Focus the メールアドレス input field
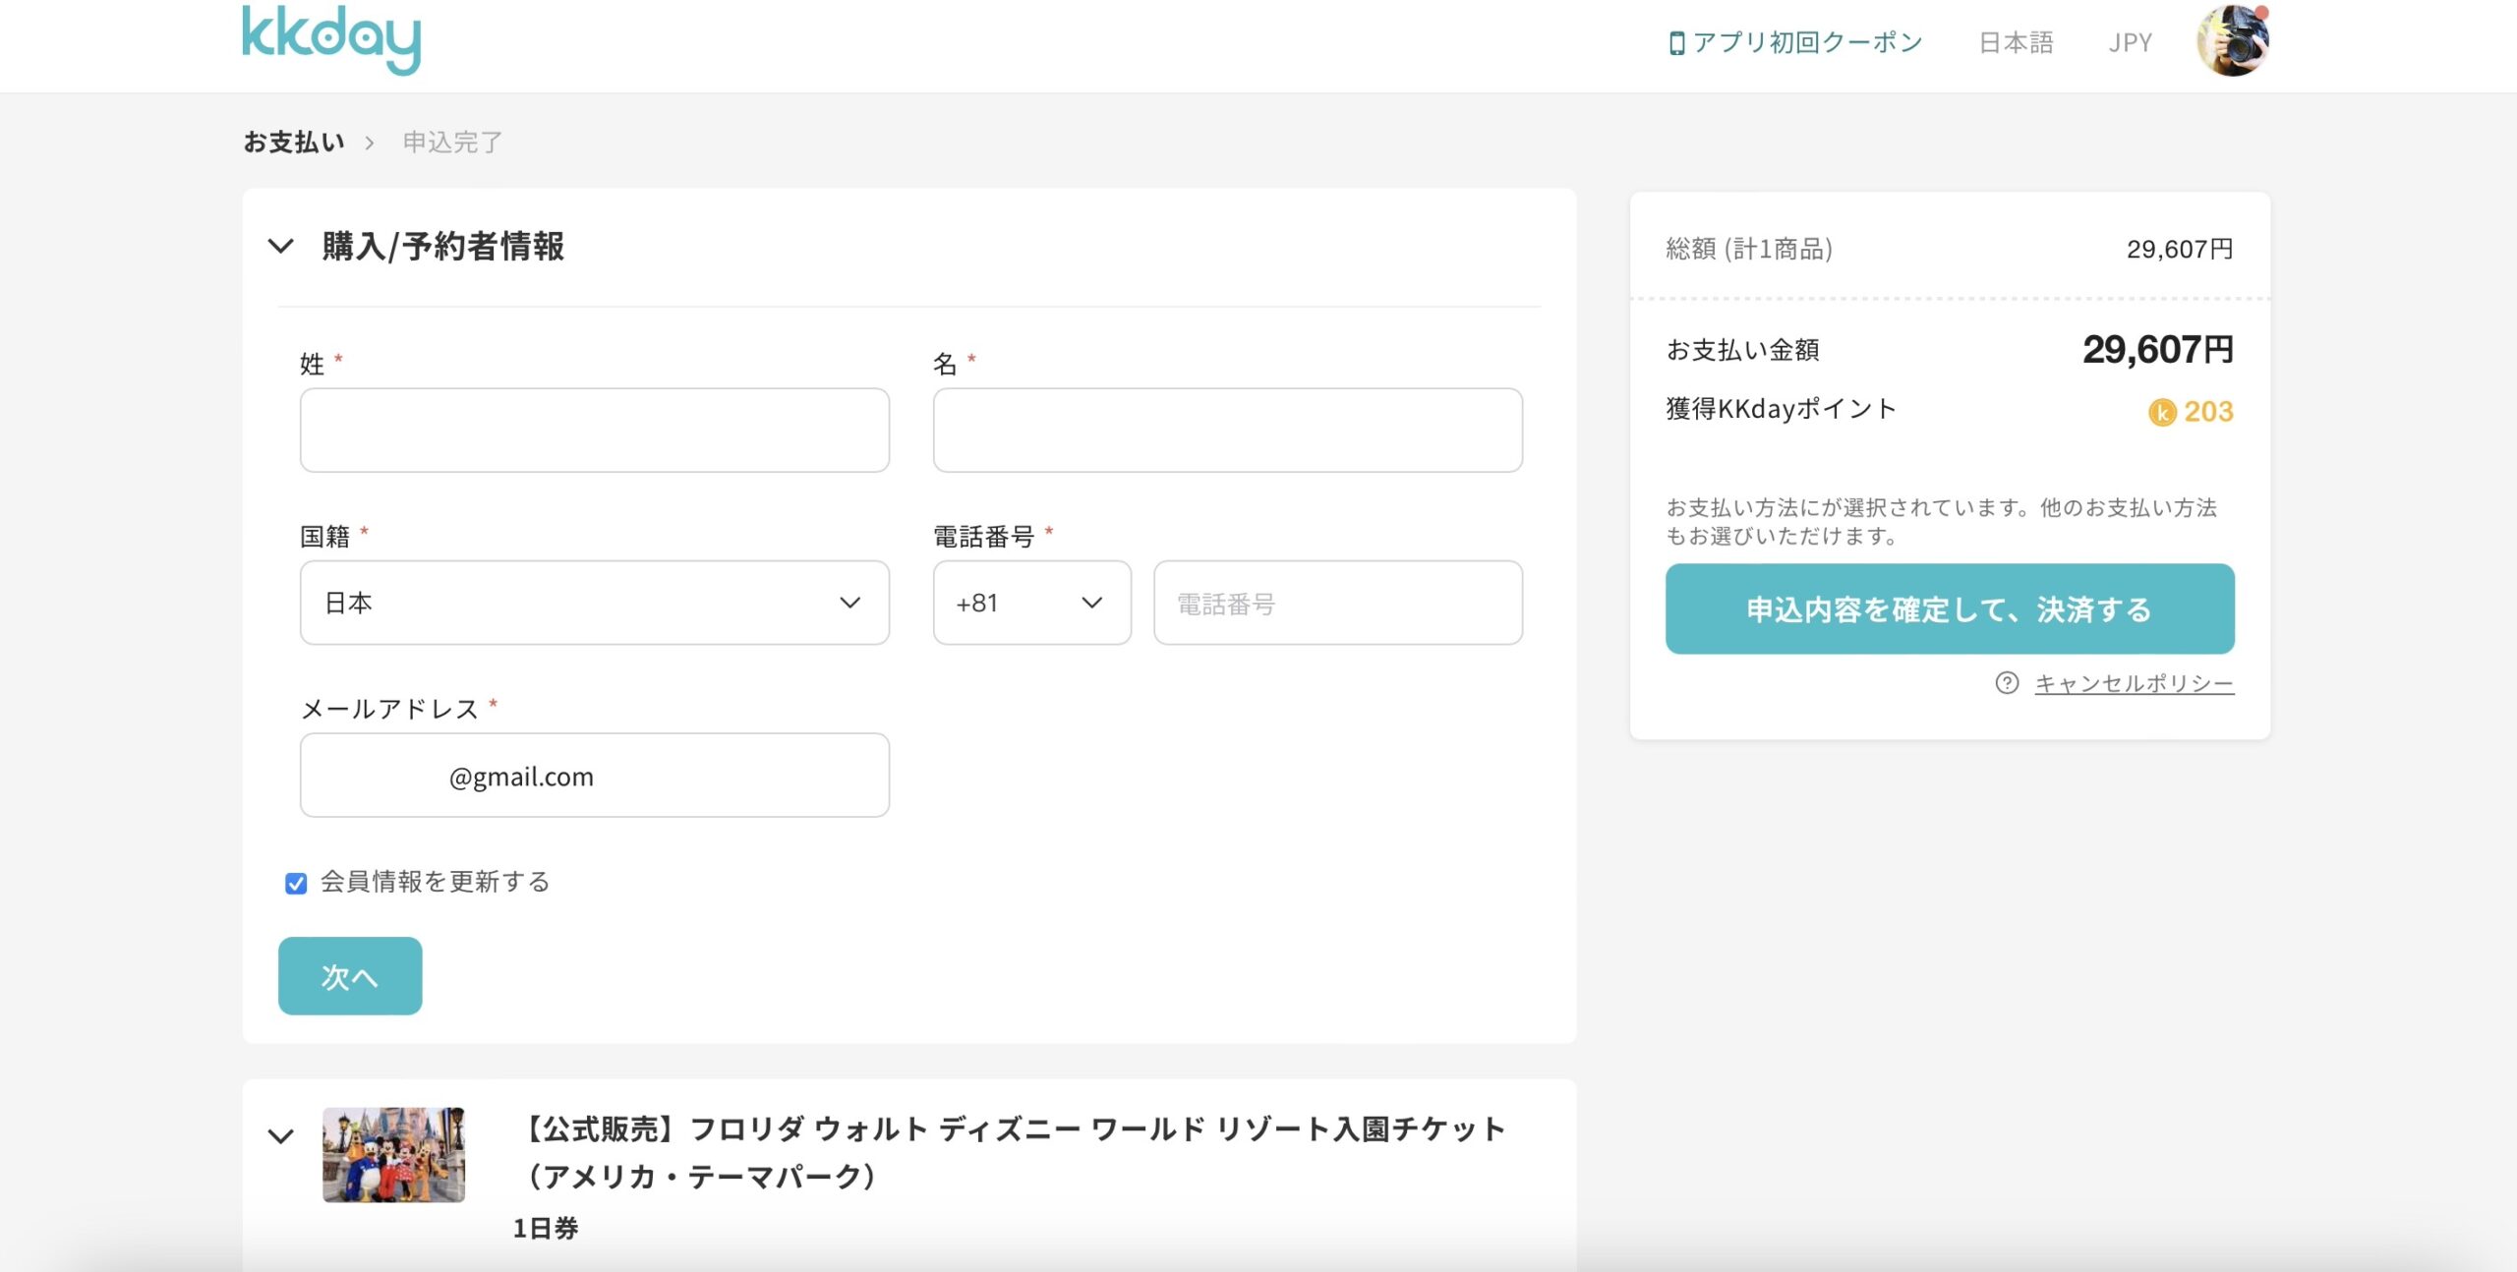The image size is (2517, 1272). click(595, 775)
